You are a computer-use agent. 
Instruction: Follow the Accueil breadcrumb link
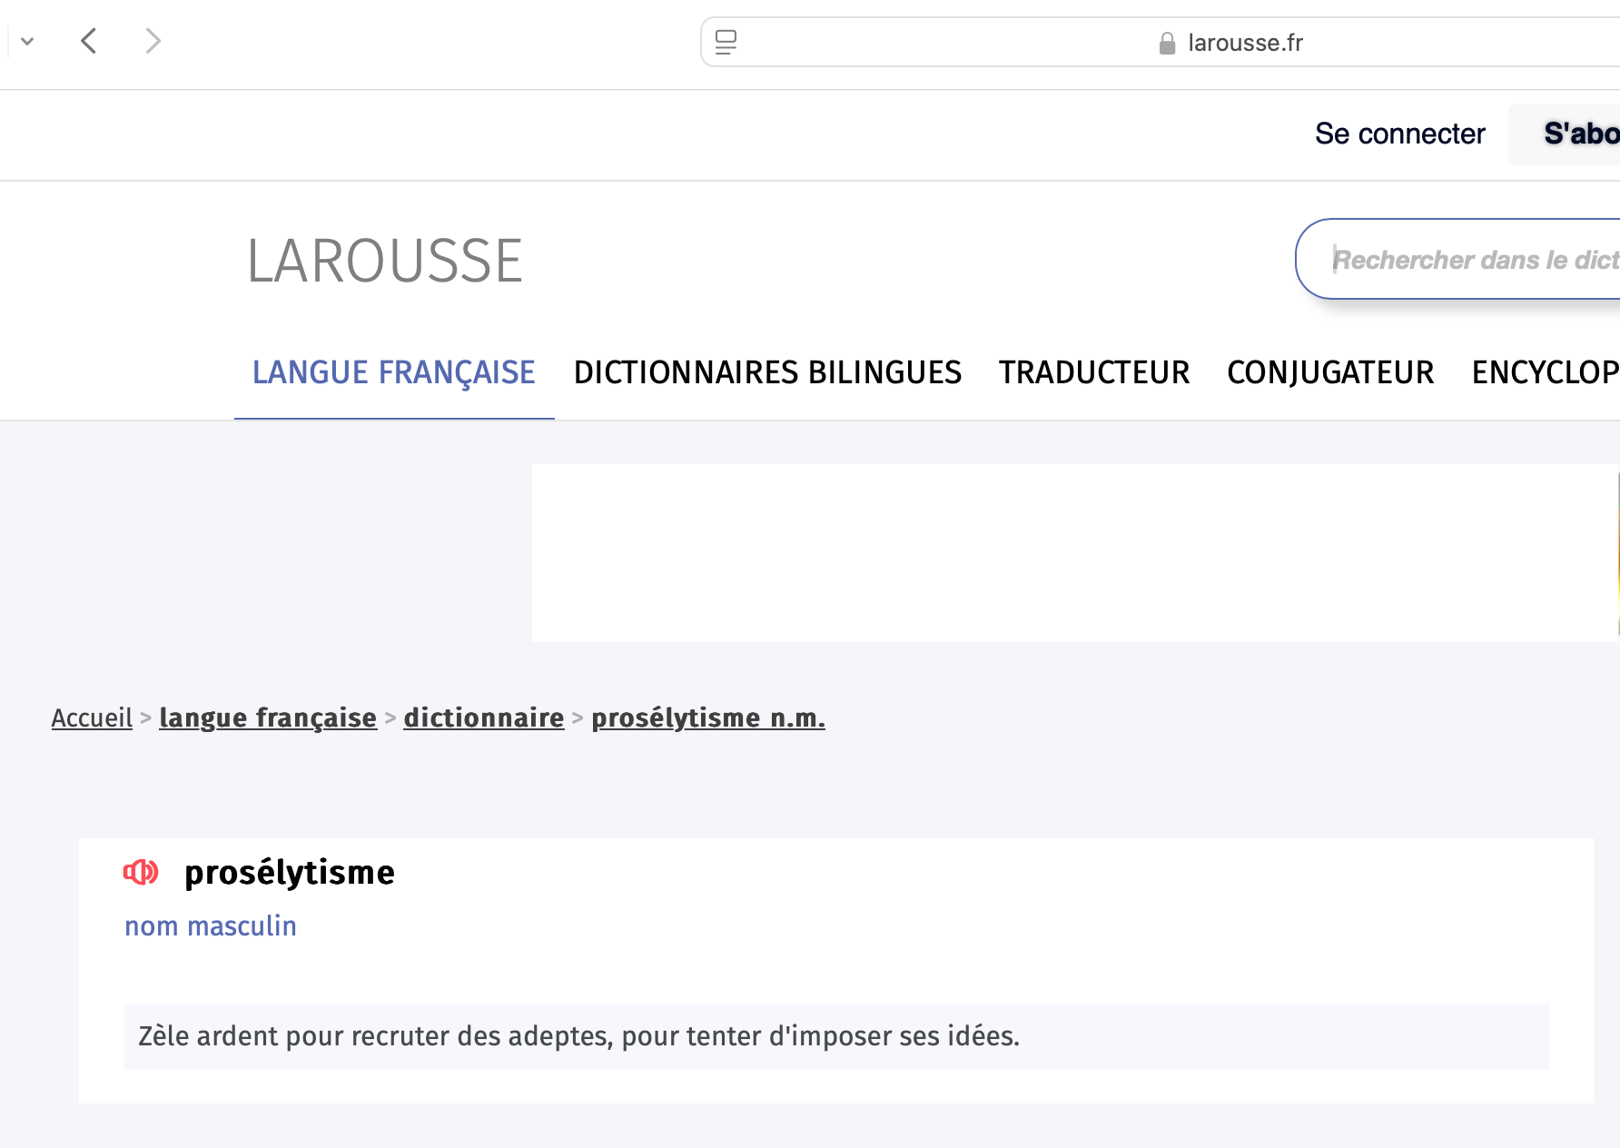coord(92,718)
